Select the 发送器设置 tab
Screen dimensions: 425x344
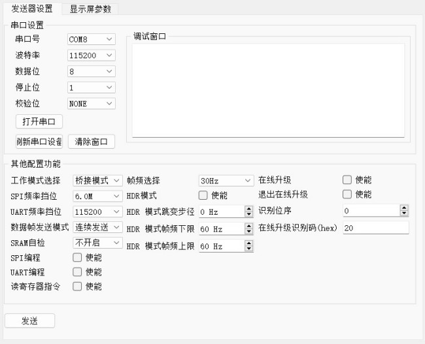32,9
